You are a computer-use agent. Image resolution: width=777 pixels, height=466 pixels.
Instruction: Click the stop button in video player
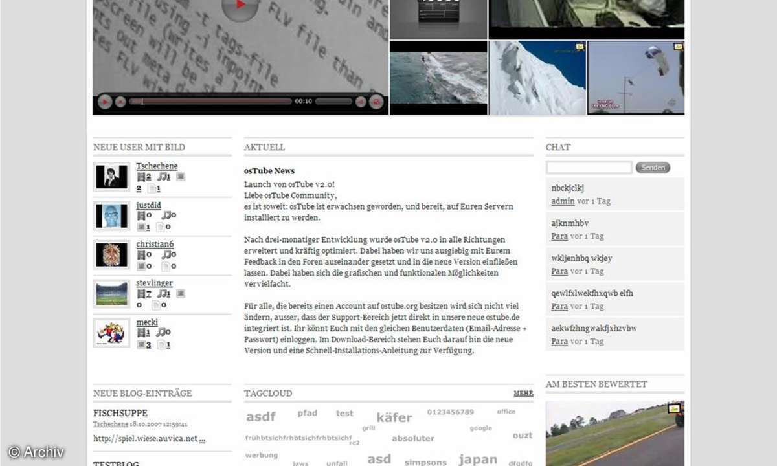pyautogui.click(x=120, y=102)
